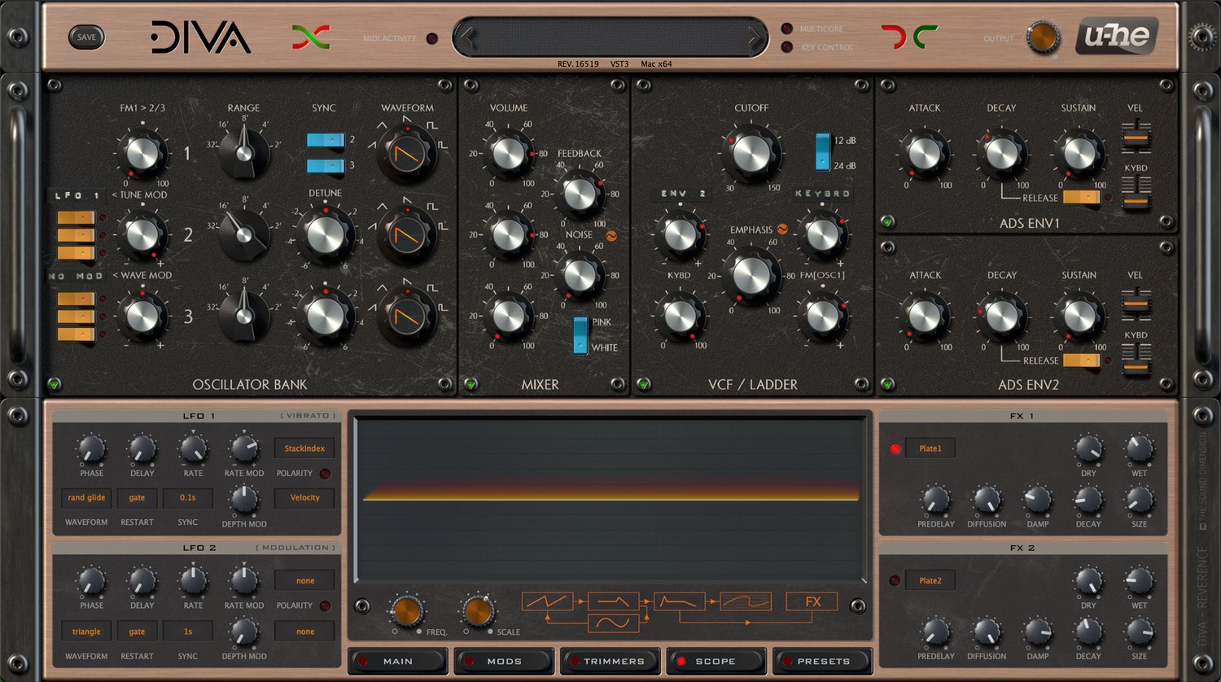Click the oscillator sawtooth block in signal flow
The image size is (1221, 682).
coord(547,601)
